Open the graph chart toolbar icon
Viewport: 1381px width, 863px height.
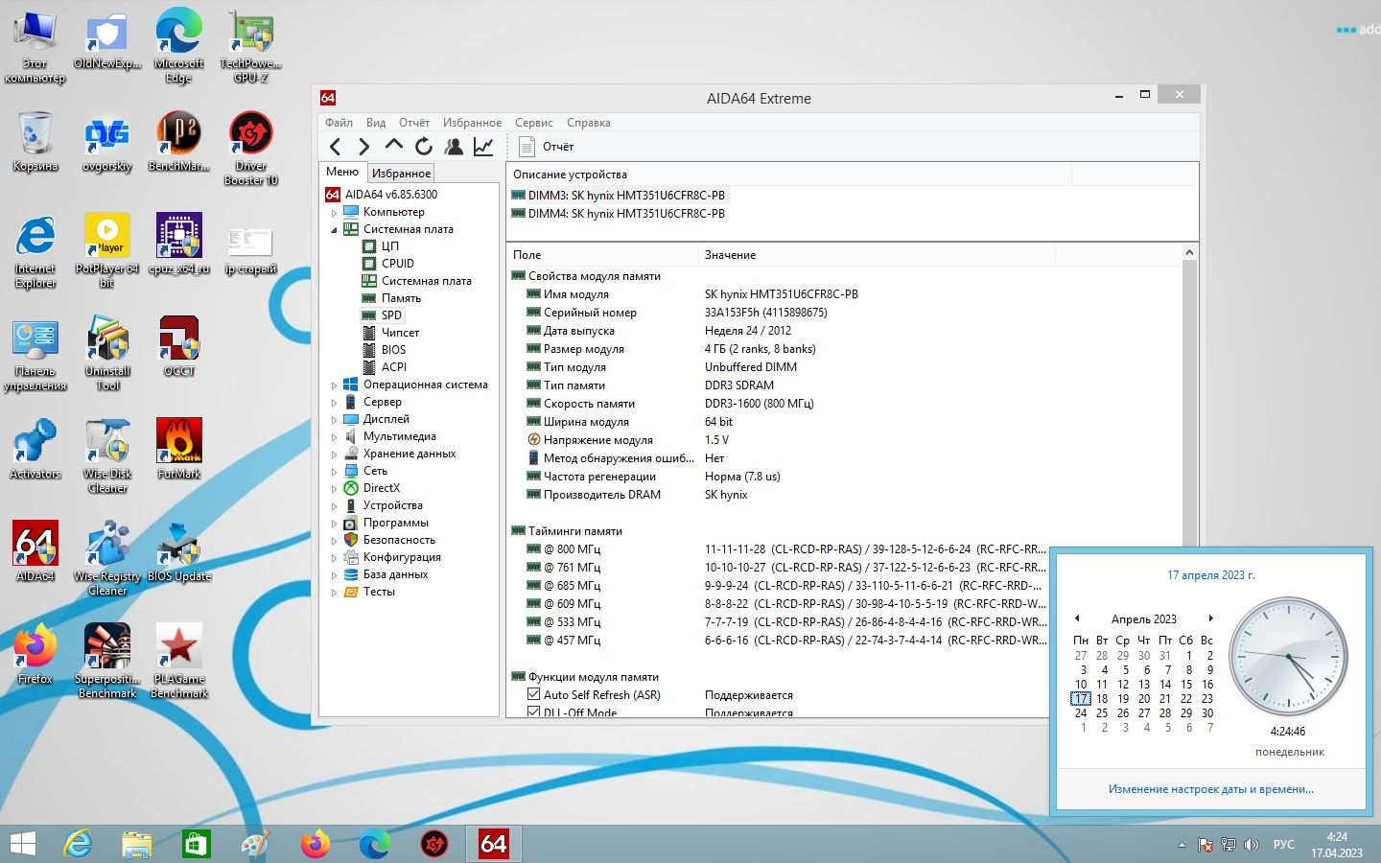pos(483,147)
